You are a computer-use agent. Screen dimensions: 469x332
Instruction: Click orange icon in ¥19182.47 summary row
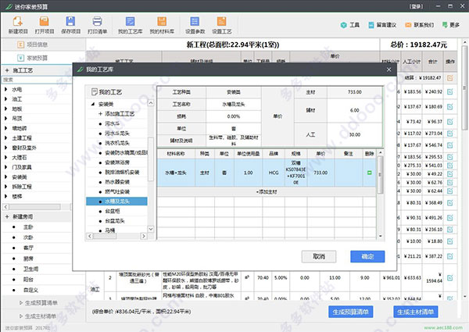coord(450,77)
